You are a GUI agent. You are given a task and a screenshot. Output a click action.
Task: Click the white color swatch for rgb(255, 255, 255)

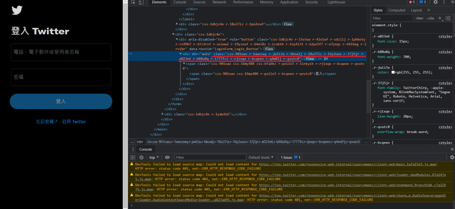(x=393, y=72)
